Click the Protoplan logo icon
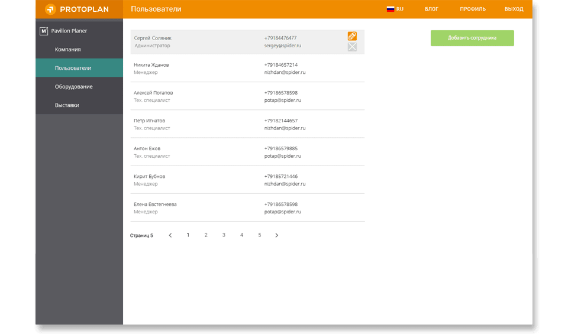Image resolution: width=568 pixels, height=334 pixels. pos(50,9)
